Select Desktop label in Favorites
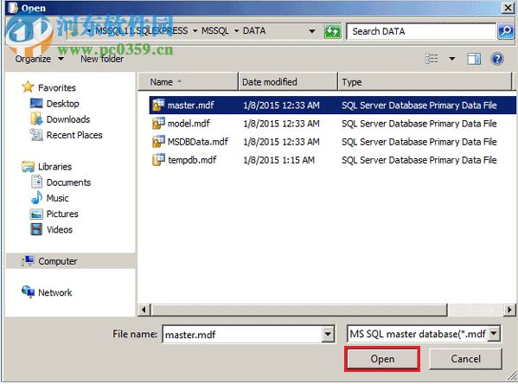Image resolution: width=518 pixels, height=384 pixels. pos(63,104)
